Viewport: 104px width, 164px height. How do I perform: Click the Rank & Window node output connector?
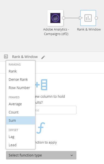tap(96, 18)
